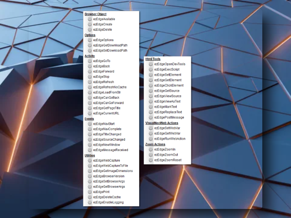The width and height of the screenshot is (291, 218).
Task: Select the Browser Object section heading
Action: click(x=95, y=14)
